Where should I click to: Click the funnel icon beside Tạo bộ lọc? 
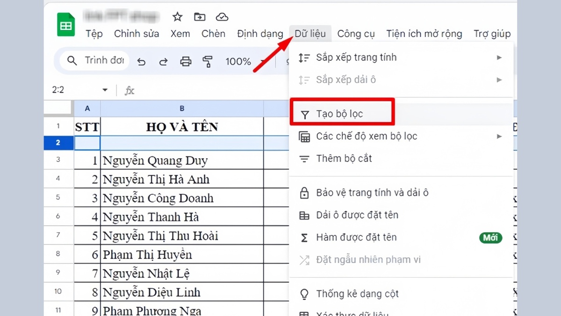(304, 115)
